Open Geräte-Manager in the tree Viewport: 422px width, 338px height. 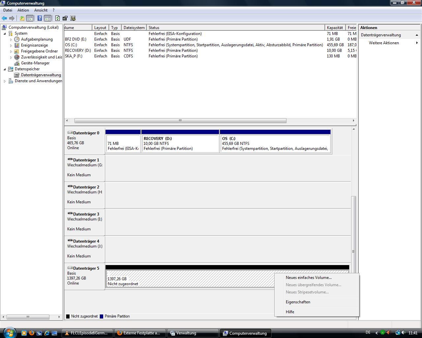point(35,63)
